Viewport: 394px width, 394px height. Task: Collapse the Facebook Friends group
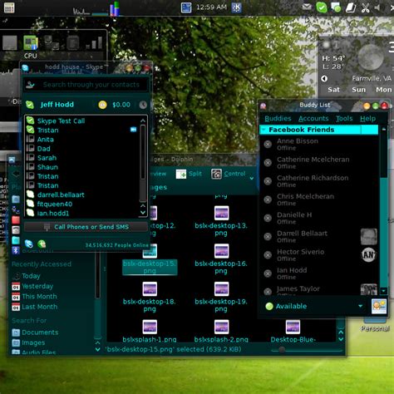click(263, 130)
